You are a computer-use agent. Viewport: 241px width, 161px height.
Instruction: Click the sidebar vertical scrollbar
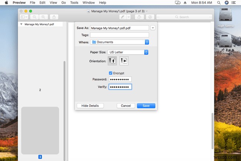click(65, 111)
